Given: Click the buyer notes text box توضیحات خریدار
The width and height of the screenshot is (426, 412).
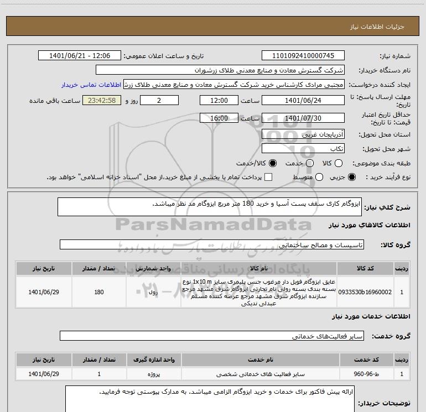Looking at the screenshot, I should click(210, 399).
